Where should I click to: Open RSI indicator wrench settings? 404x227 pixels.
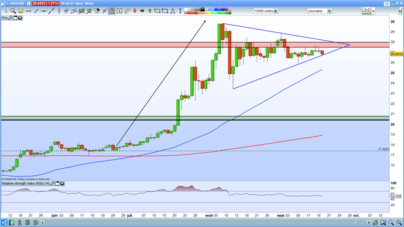coord(52,184)
